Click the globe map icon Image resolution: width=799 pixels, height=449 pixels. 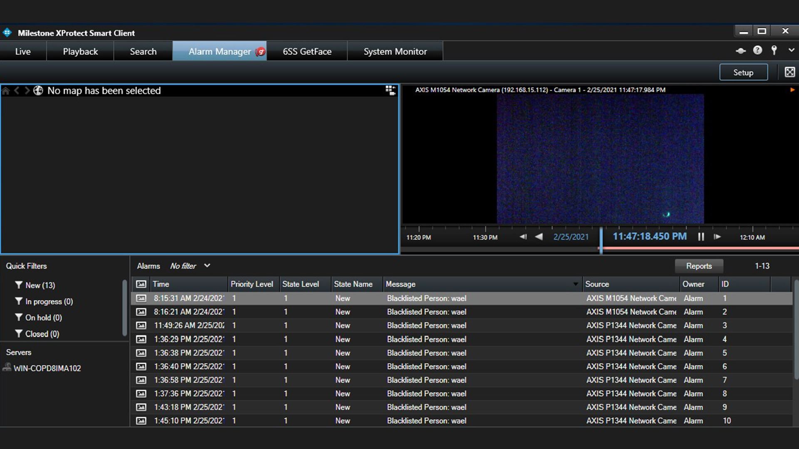pos(38,90)
